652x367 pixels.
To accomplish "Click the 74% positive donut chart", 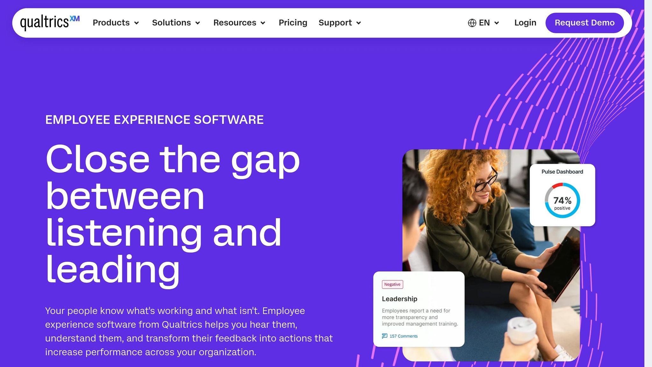I will point(562,200).
